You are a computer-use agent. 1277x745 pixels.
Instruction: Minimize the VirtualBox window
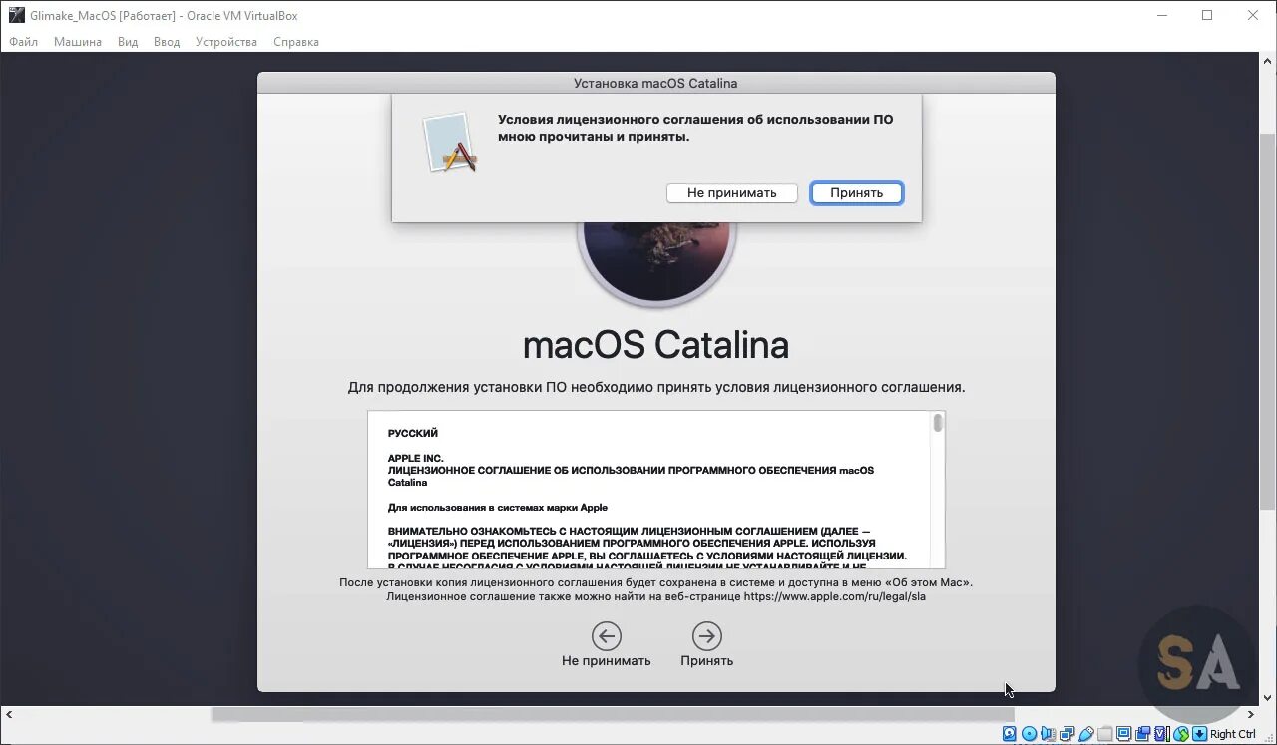click(x=1162, y=15)
